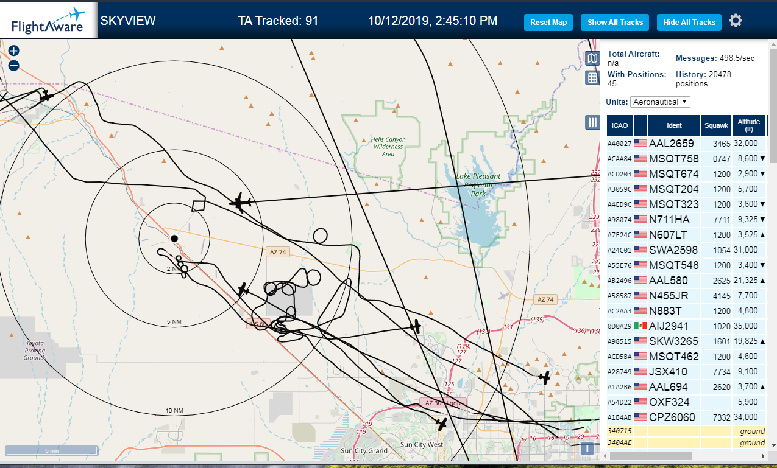
Task: Select the N711HA aircraft row
Action: pos(686,220)
